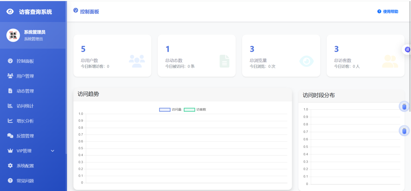The height and width of the screenshot is (191, 411).
Task: Click the question icon beside 使用帮助
Action: 379,12
